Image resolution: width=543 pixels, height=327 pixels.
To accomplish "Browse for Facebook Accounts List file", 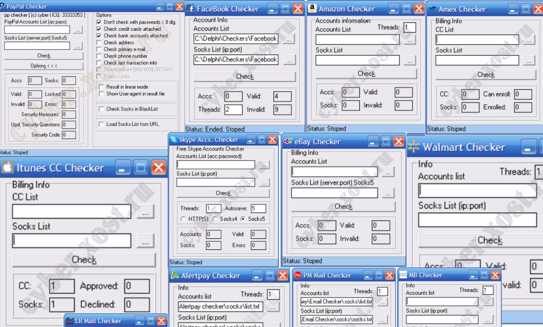I will pyautogui.click(x=289, y=39).
